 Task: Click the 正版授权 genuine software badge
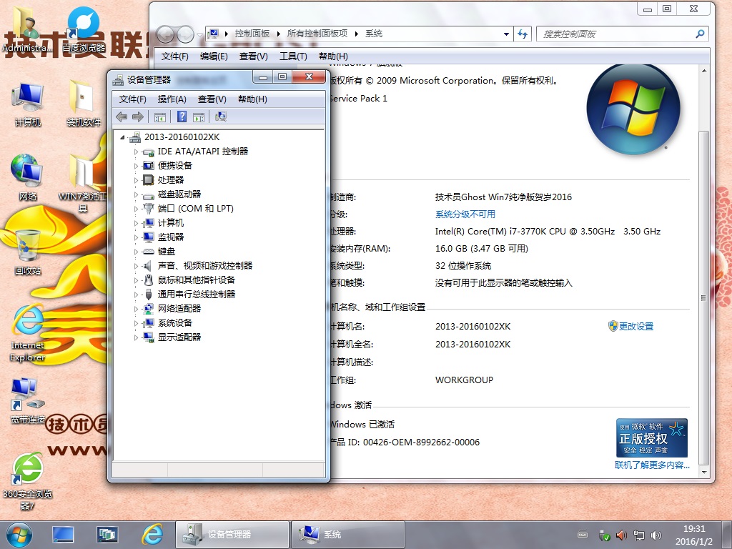tap(652, 437)
